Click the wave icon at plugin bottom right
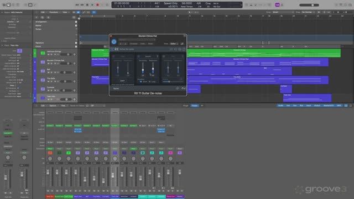Screen dimensions: 354x199 pyautogui.click(x=183, y=88)
